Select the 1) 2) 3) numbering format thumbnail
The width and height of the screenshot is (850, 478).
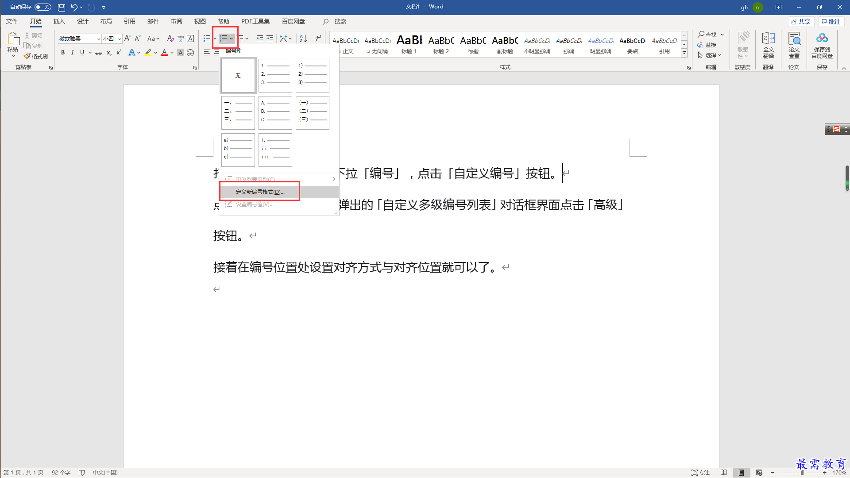pyautogui.click(x=313, y=76)
